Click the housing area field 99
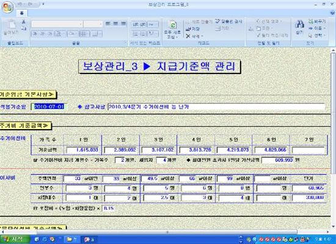Image resolution: width=336 pixels, height=244 pixels. tap(225, 179)
